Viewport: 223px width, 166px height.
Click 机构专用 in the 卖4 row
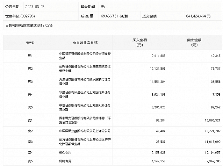point(65,153)
